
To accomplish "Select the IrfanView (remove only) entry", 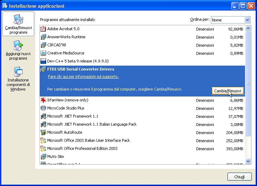I will click(142, 100).
